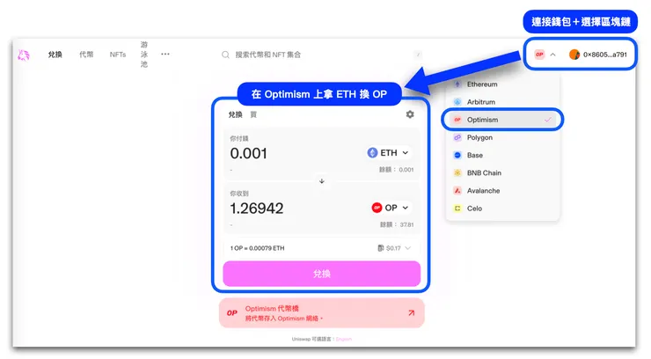
Task: Edit the 1.26942 receive amount
Action: pyautogui.click(x=257, y=209)
